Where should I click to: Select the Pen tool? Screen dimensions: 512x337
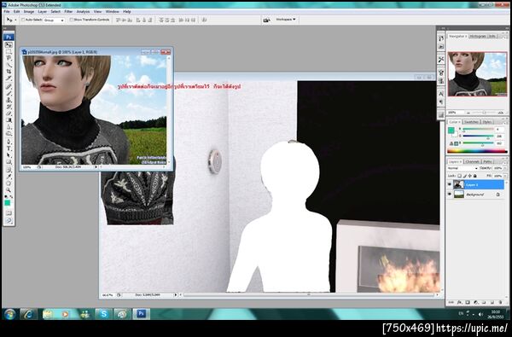coord(9,142)
